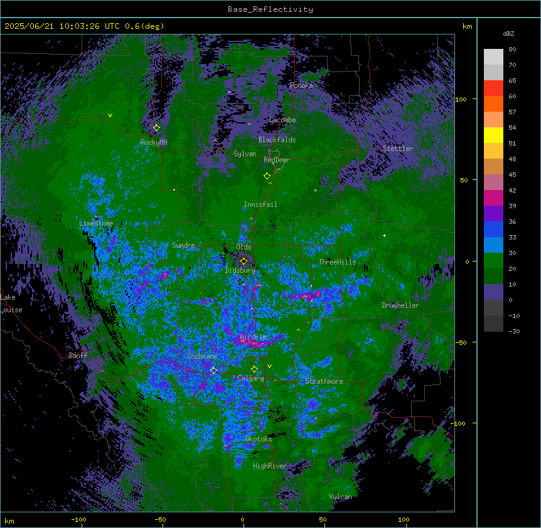Viewport: 541px width, 528px height.
Task: Click the dBZ legend heading
Action: click(508, 34)
